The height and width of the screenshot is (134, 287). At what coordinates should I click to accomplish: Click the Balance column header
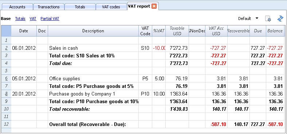[x=275, y=31]
